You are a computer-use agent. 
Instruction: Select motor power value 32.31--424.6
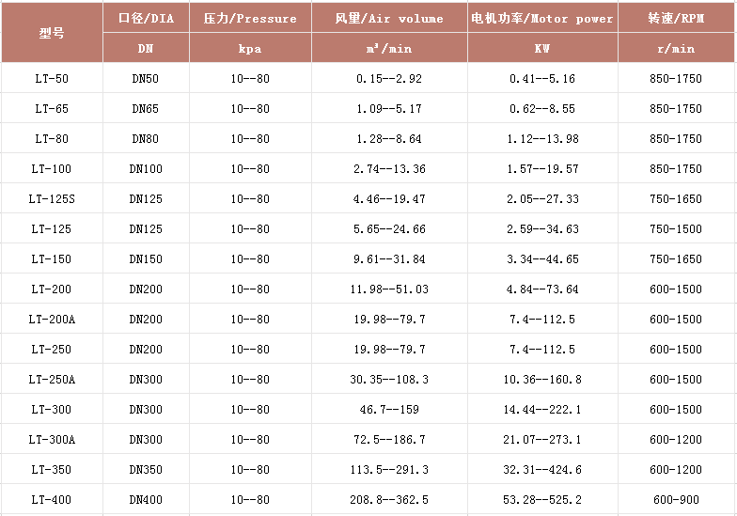(x=542, y=470)
